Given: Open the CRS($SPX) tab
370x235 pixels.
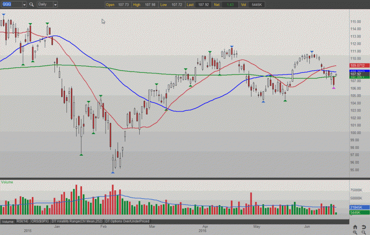Looking at the screenshot, I should 40,222.
